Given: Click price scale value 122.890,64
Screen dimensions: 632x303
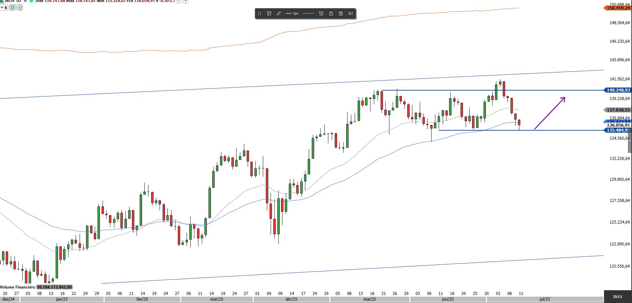Looking at the screenshot, I should click(619, 244).
